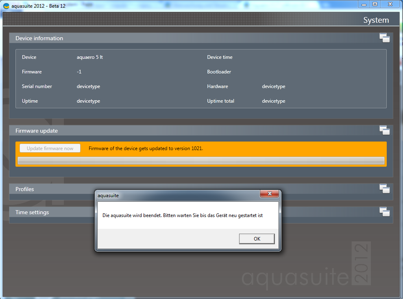Expand the Time settings panel icon
Image resolution: width=403 pixels, height=299 pixels.
(x=384, y=212)
